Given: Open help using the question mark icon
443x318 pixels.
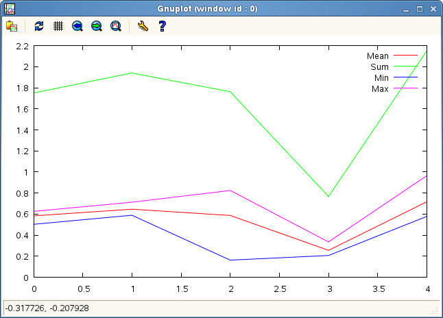Looking at the screenshot, I should pos(162,26).
